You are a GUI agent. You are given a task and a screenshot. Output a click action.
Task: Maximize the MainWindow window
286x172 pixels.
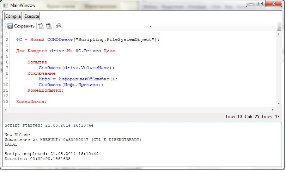click(261, 4)
